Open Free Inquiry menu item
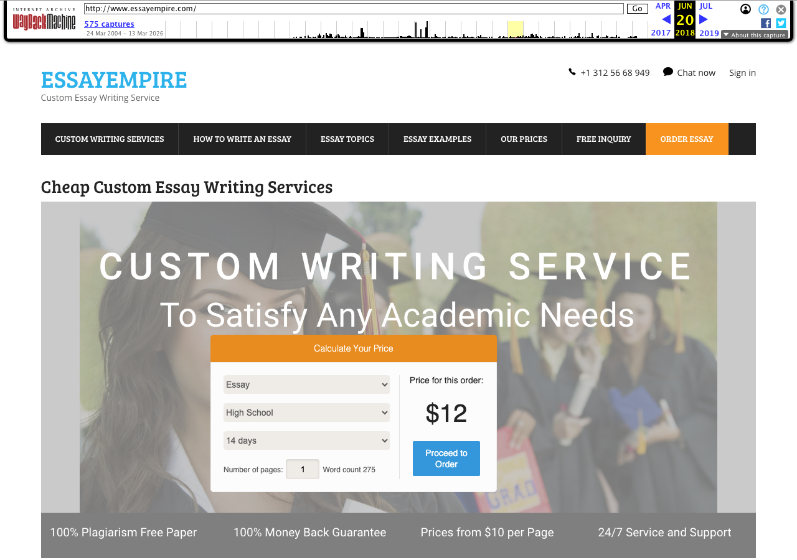The image size is (797, 560). (x=603, y=139)
